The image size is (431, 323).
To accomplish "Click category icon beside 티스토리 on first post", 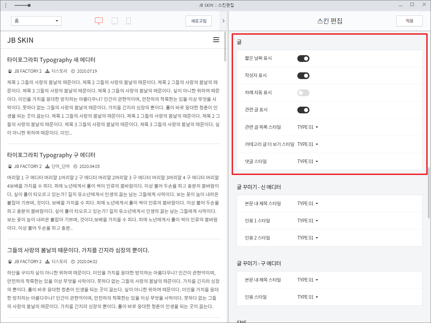I will tap(47, 71).
